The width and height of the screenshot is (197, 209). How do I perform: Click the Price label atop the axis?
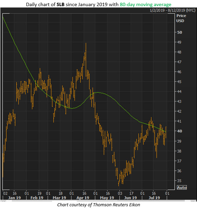pyautogui.click(x=181, y=16)
